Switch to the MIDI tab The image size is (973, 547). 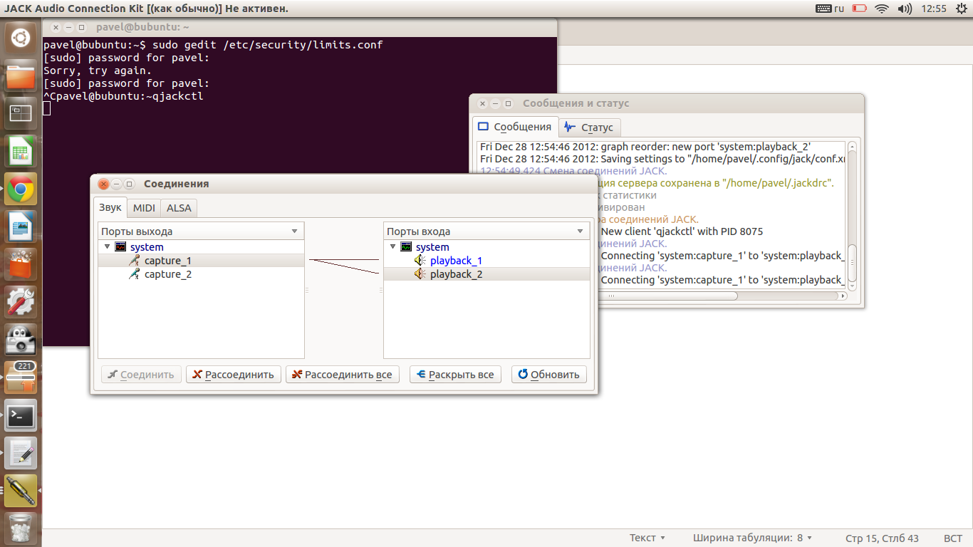coord(144,208)
